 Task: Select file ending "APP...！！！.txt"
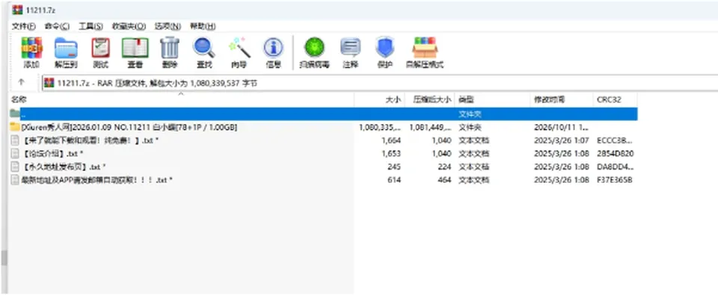click(96, 180)
